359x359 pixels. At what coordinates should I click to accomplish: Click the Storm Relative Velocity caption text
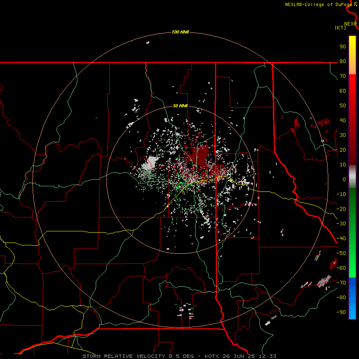tap(179, 356)
